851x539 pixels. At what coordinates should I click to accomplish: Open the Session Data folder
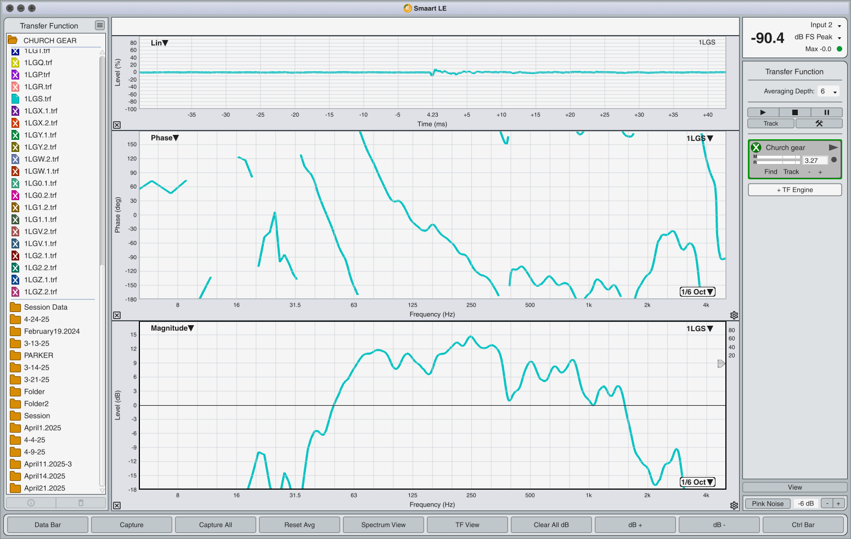(x=15, y=307)
